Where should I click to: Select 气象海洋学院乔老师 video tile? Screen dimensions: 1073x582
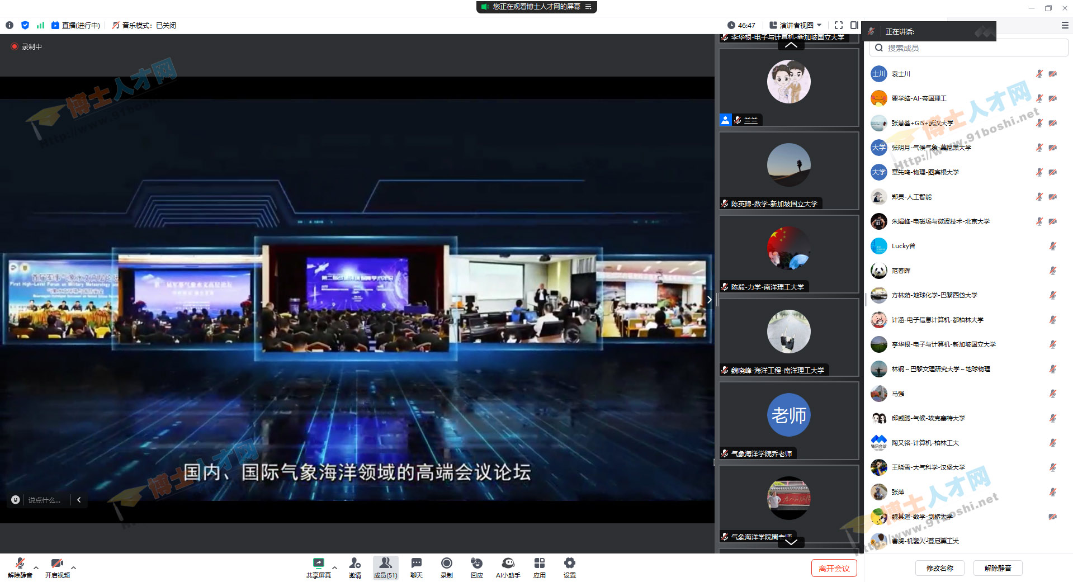click(789, 420)
